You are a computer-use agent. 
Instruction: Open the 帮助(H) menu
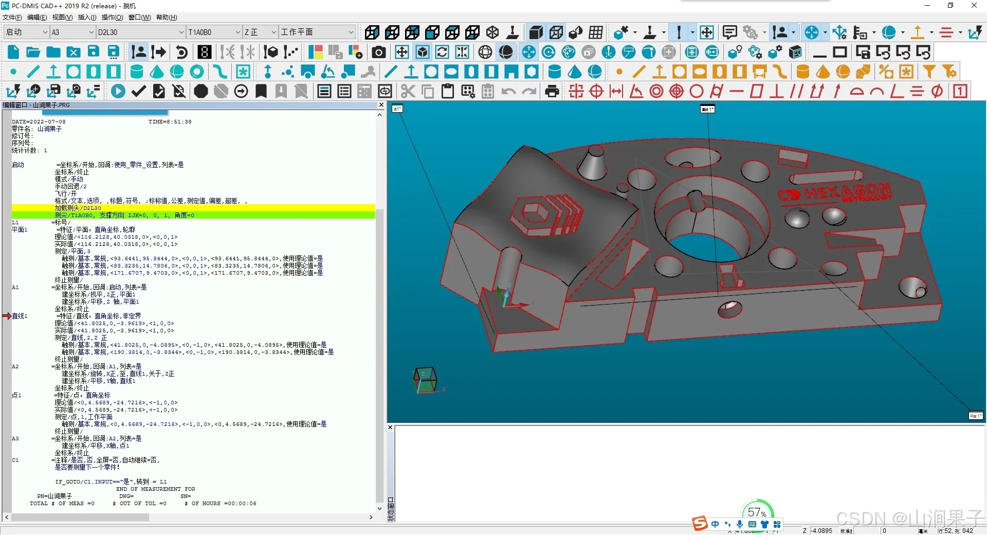(x=167, y=17)
